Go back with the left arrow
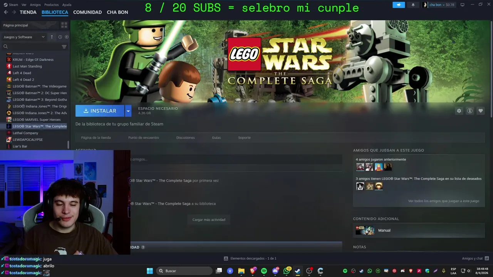This screenshot has height=277, width=493. pos(6,12)
